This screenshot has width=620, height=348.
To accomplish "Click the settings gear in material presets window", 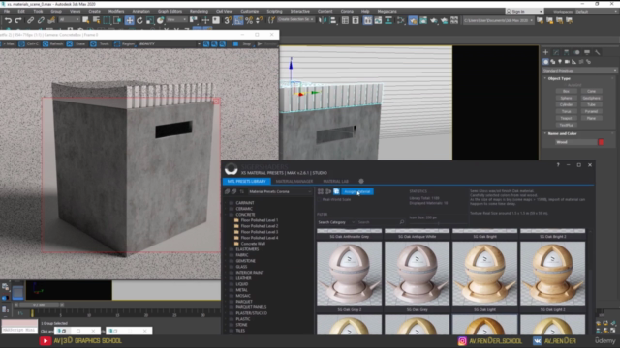I will [361, 181].
